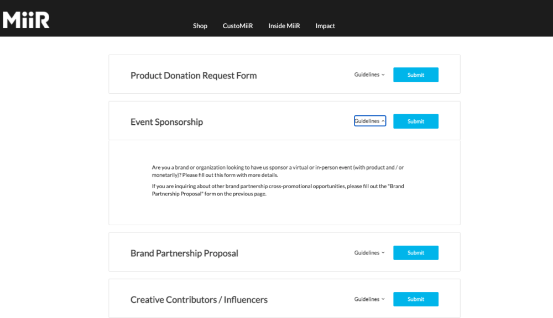This screenshot has width=553, height=318.
Task: Click the Product Donation Request Form heading
Action: (x=194, y=76)
